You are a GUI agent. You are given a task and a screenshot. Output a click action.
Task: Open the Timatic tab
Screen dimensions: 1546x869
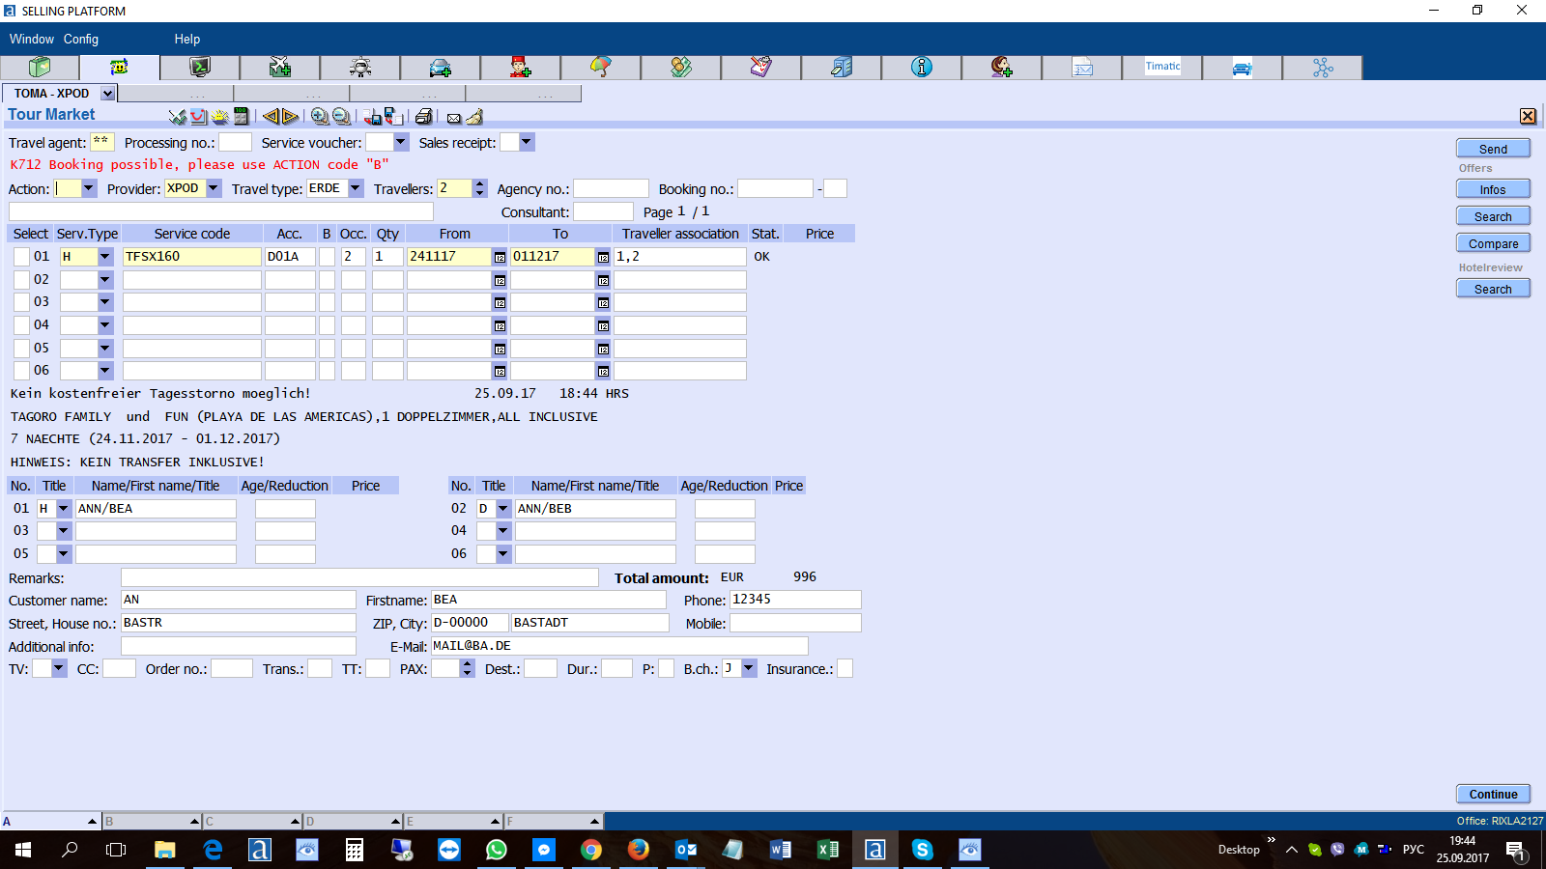point(1162,67)
